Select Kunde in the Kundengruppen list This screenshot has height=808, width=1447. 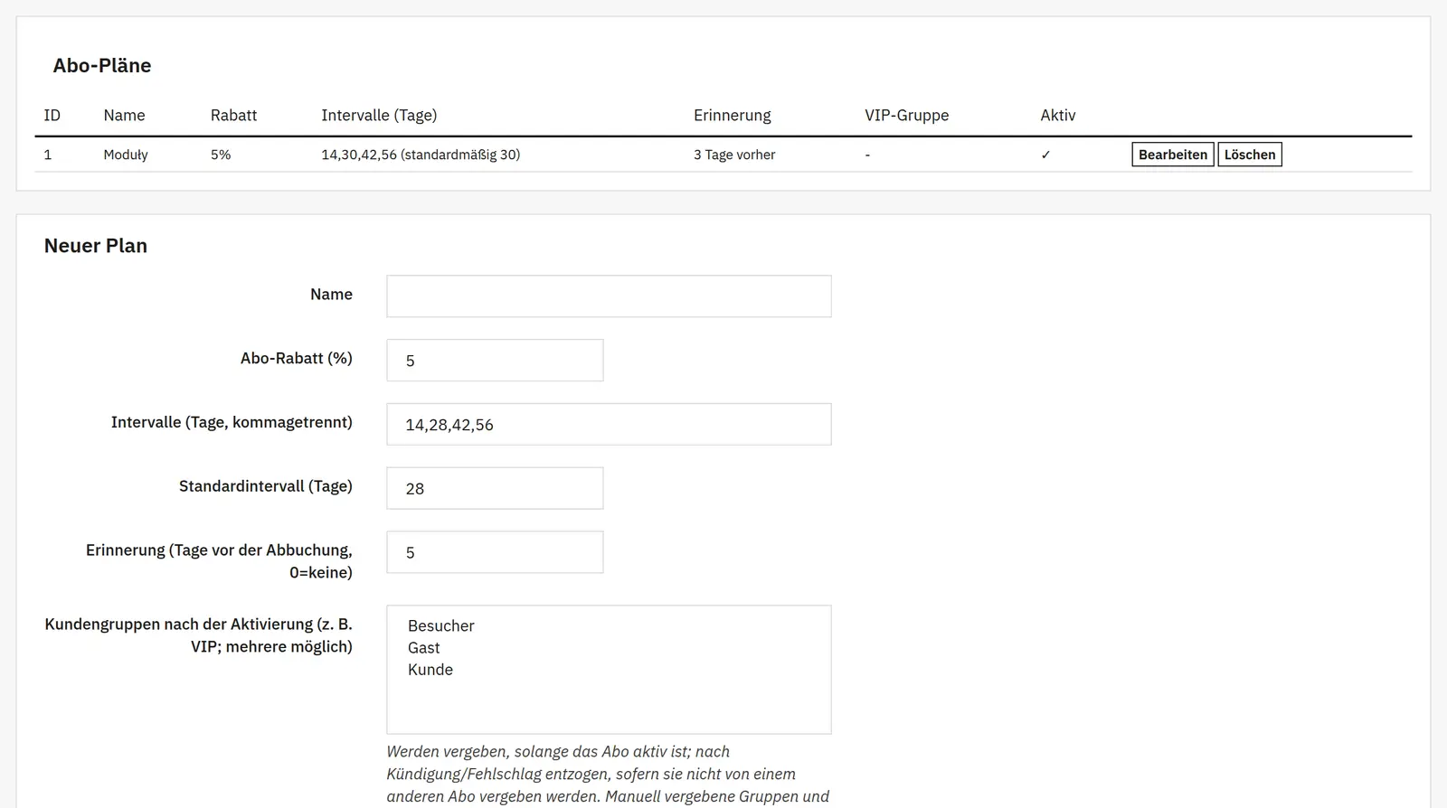click(430, 670)
